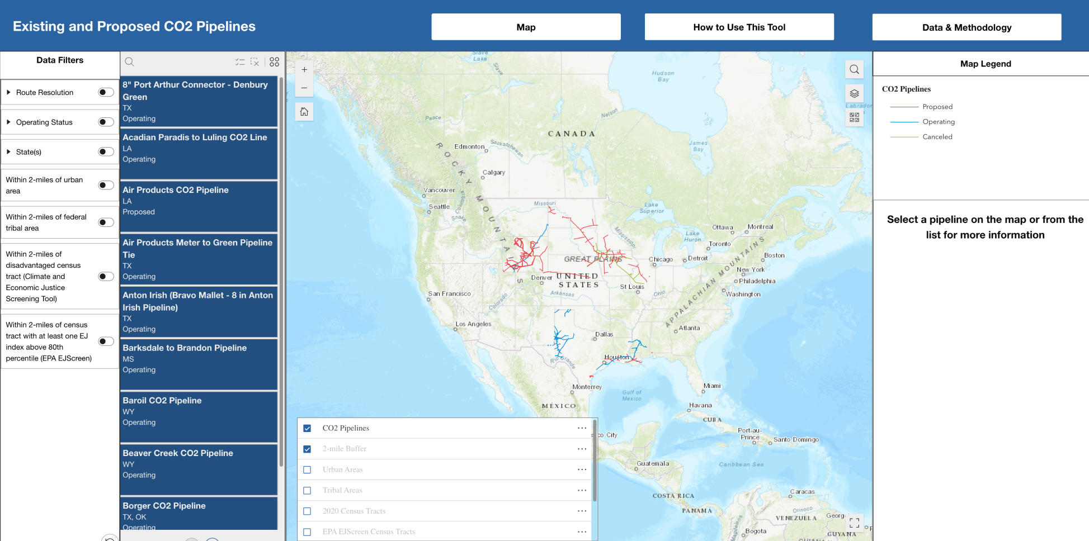
Task: Expand the State(s) filter section
Action: (8, 151)
